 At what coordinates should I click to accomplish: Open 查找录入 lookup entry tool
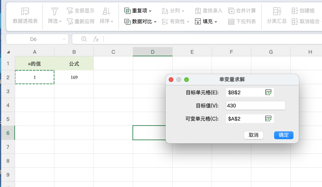pyautogui.click(x=198, y=11)
